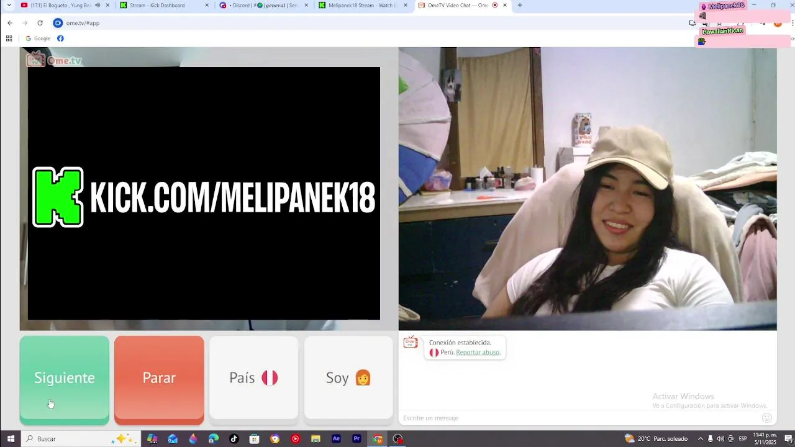
Task: Click the message input field
Action: [x=581, y=418]
